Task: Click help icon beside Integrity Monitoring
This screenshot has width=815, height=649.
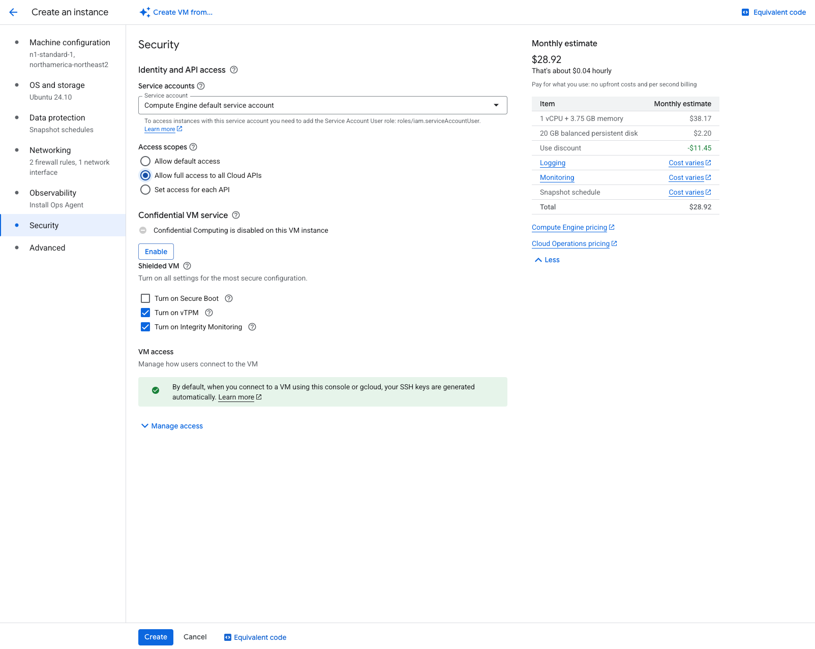Action: (252, 327)
